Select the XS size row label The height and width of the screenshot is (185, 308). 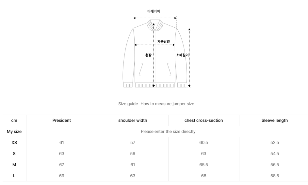click(14, 143)
